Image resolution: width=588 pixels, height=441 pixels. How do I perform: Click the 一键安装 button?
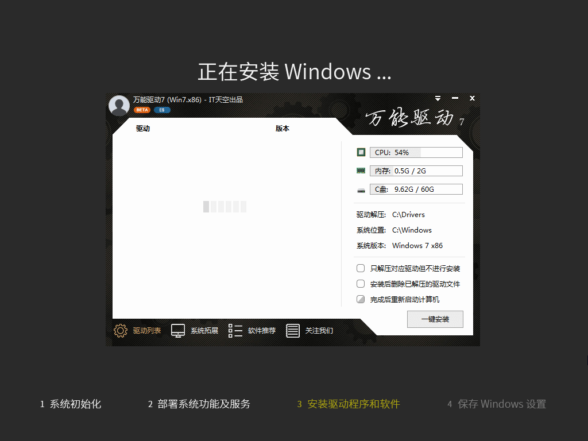(435, 319)
